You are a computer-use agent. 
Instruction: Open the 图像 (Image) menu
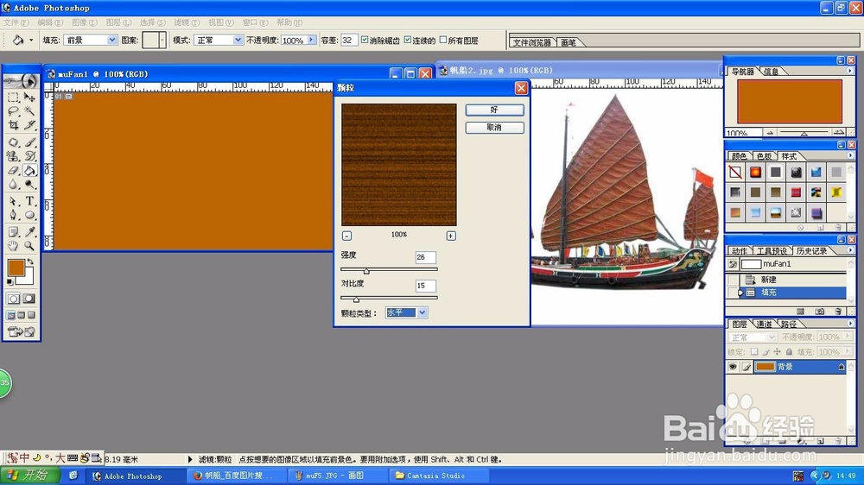pos(85,22)
